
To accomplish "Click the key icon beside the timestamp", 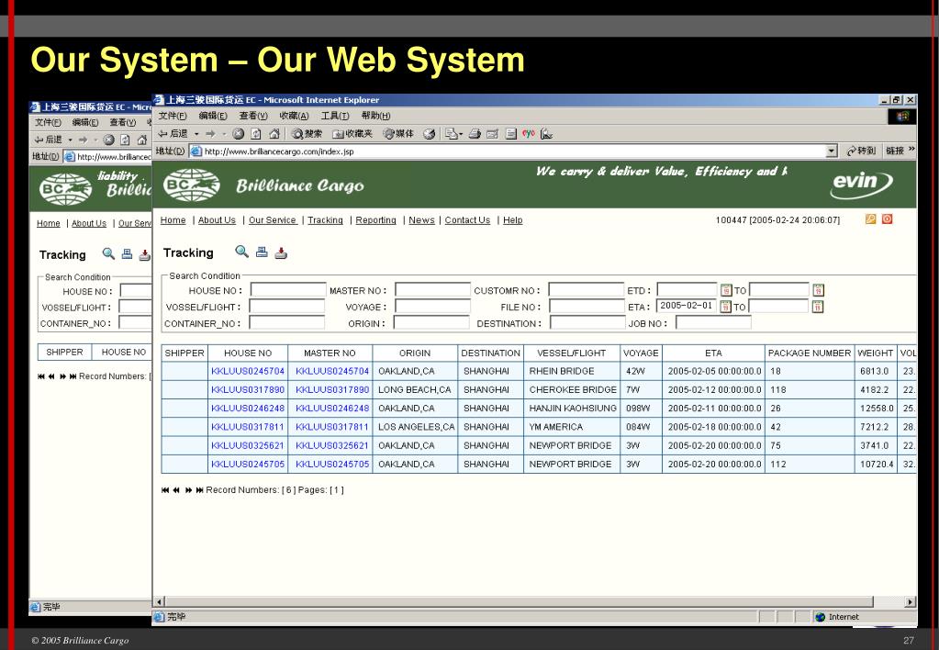I will click(871, 220).
